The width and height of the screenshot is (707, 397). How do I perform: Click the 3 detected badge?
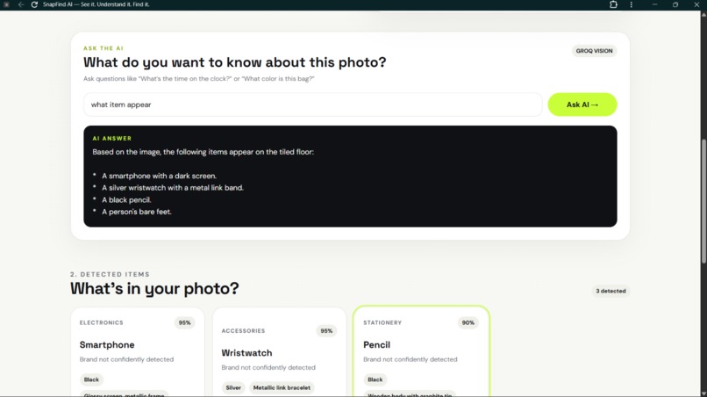[611, 291]
